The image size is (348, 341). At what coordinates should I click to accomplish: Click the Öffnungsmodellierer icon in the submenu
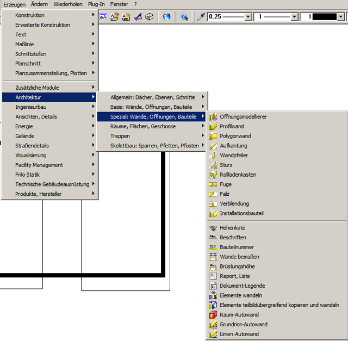(x=213, y=116)
